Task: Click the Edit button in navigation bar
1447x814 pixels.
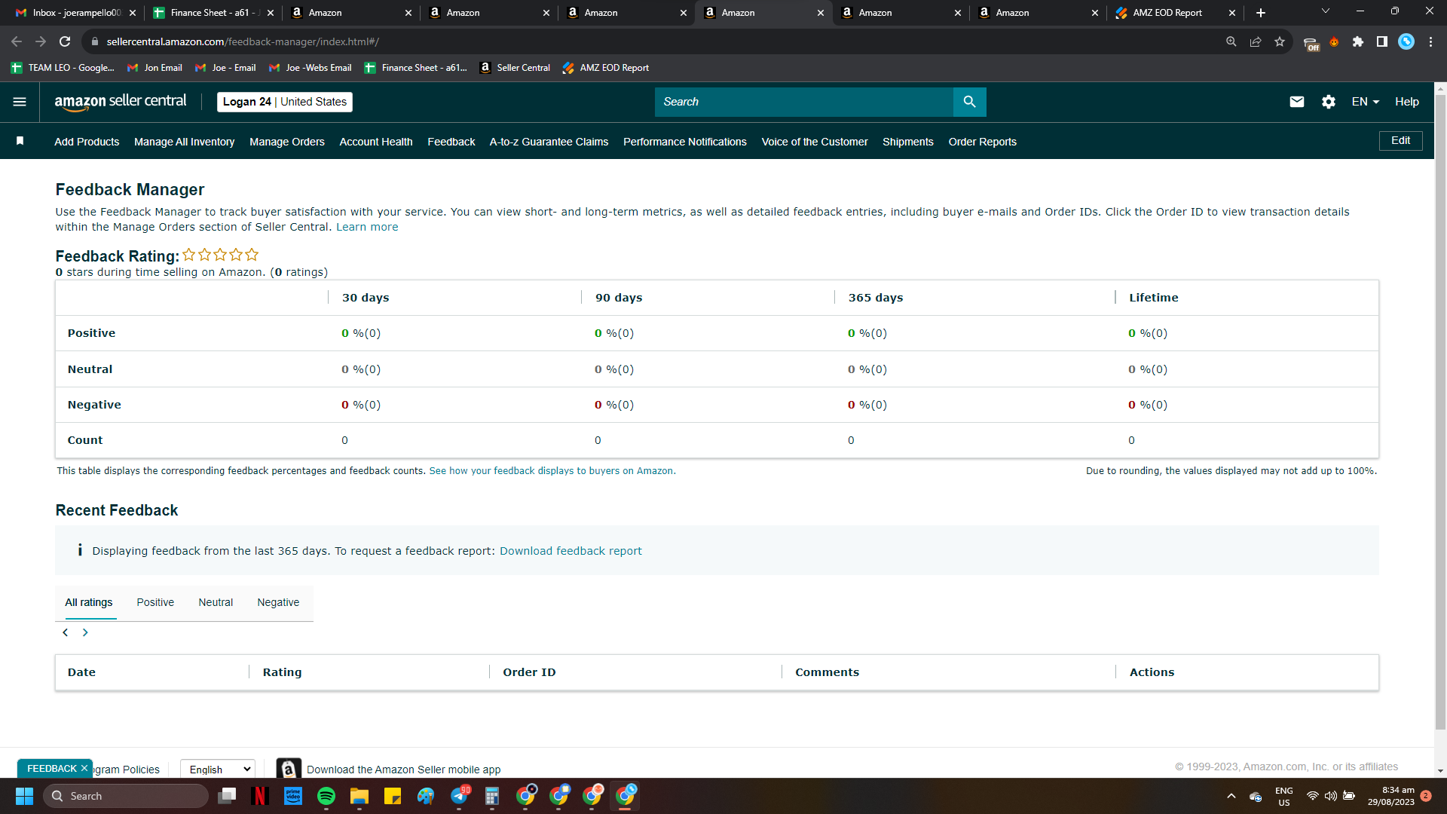Action: (1401, 141)
